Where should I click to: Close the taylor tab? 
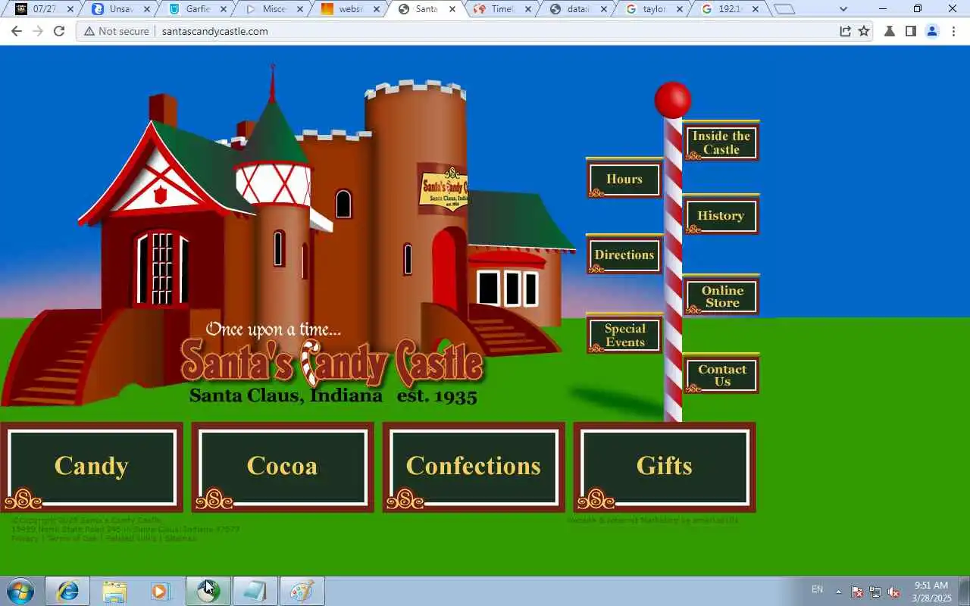pyautogui.click(x=681, y=9)
